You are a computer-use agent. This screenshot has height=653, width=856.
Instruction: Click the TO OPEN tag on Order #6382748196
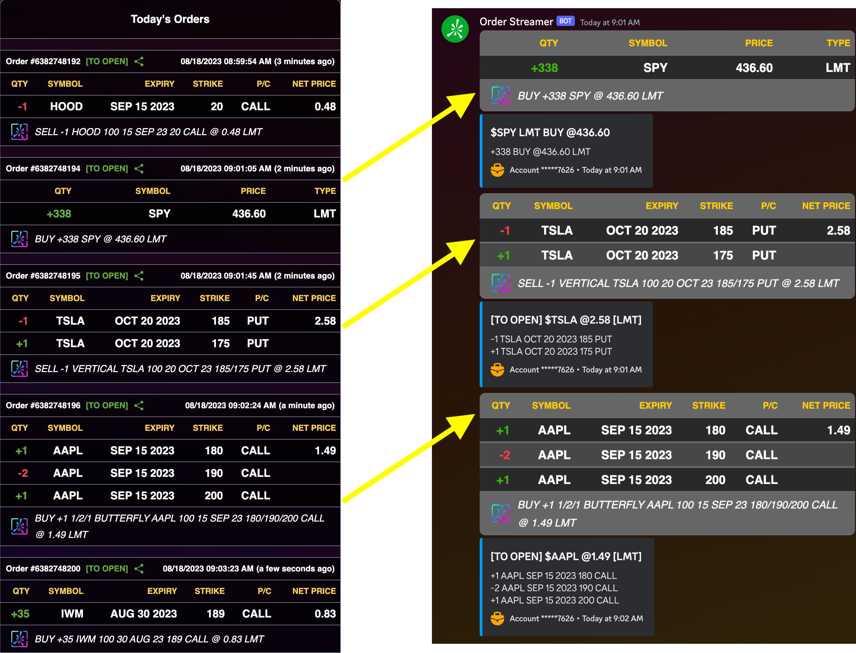[x=107, y=406]
